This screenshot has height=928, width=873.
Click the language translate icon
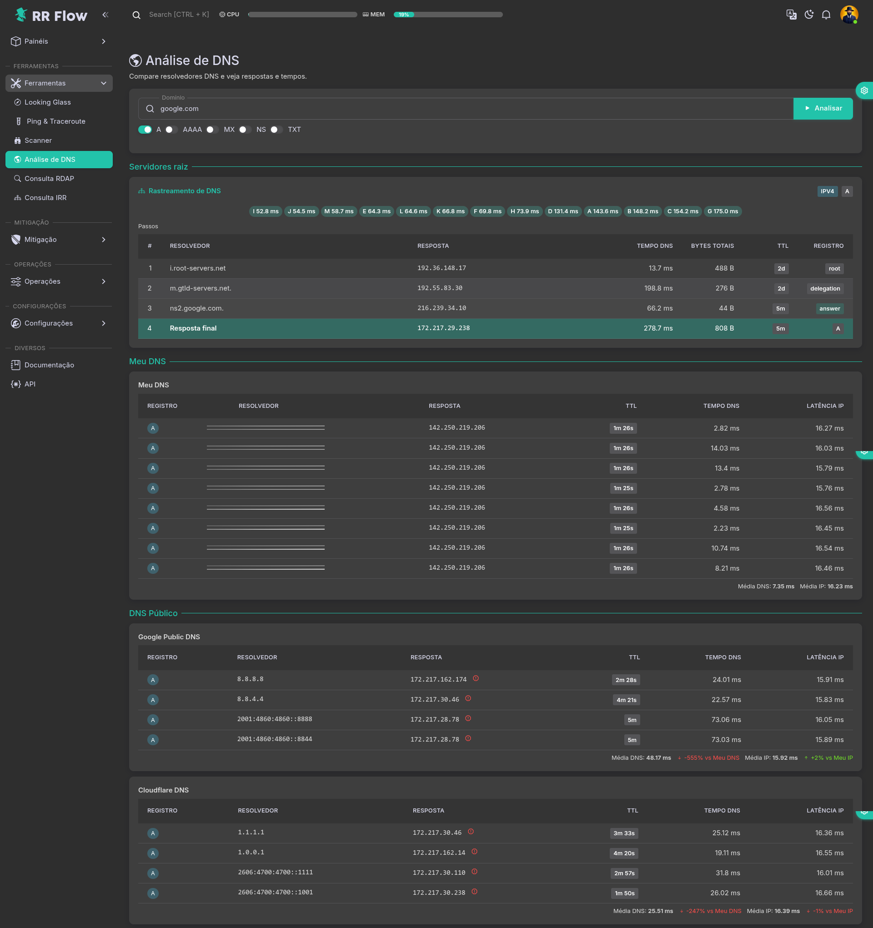[791, 15]
